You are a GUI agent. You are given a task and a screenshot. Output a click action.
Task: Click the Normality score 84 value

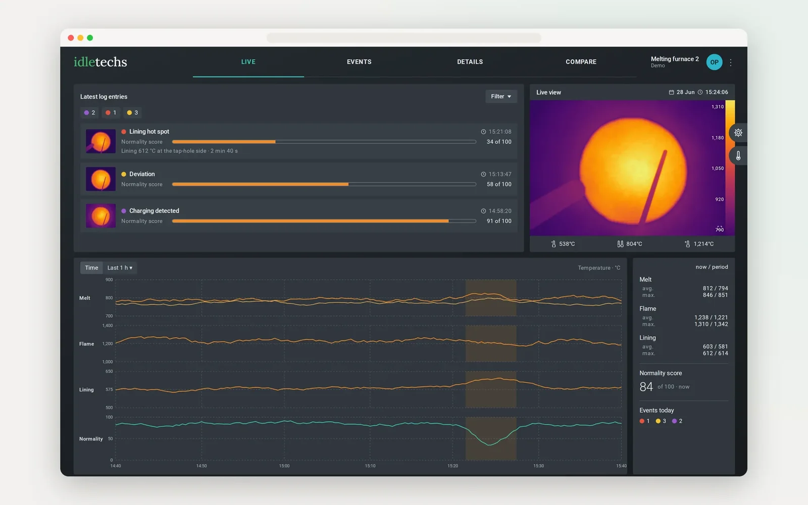pos(646,387)
